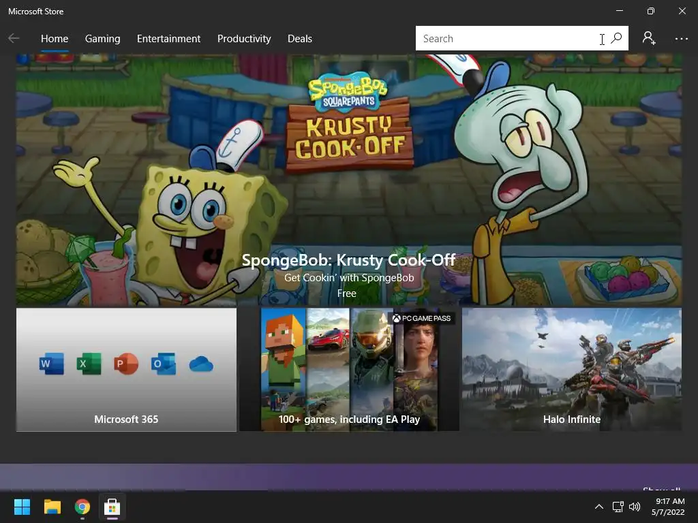Click the magnifier search icon
Image resolution: width=698 pixels, height=523 pixels.
[616, 38]
